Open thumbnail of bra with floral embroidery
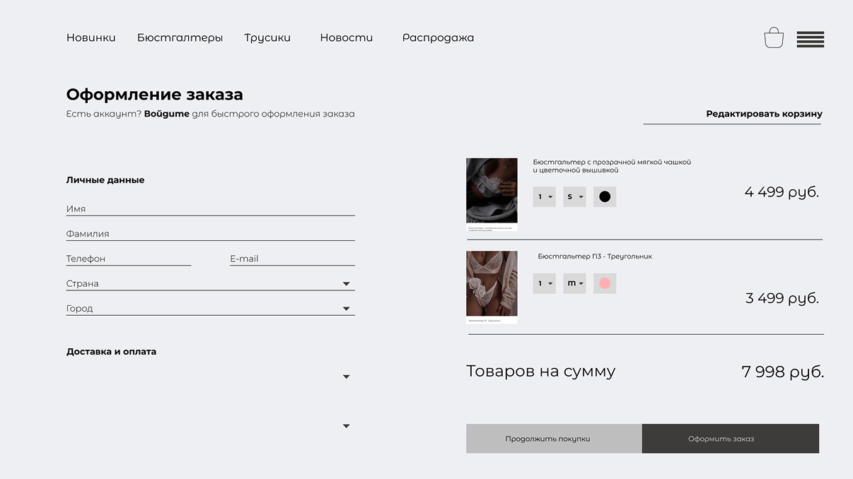 point(492,194)
